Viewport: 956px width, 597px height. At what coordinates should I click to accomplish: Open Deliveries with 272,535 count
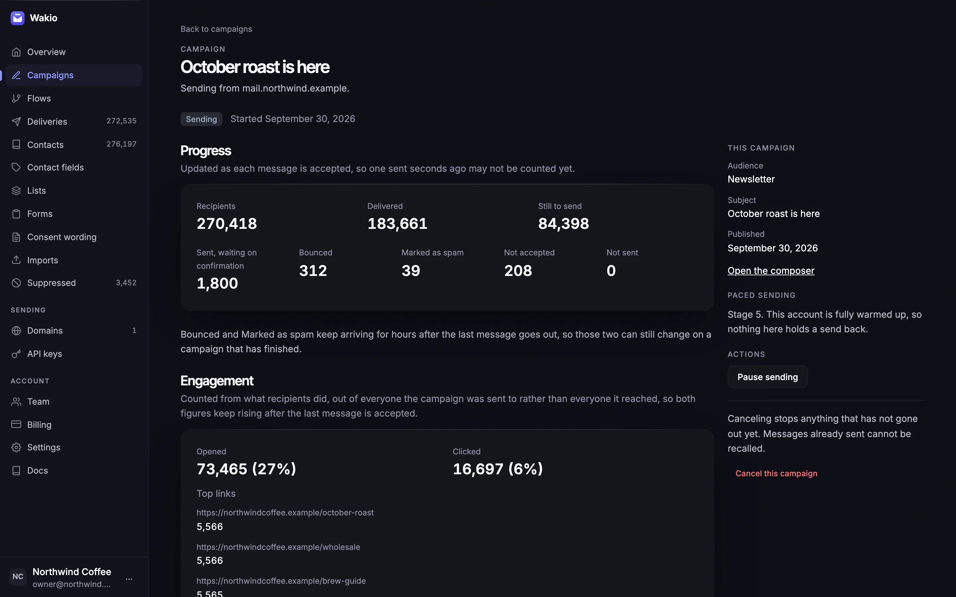click(74, 121)
